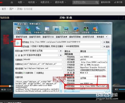Click 解除网页限制 button
125x103 pixels.
[75, 37]
